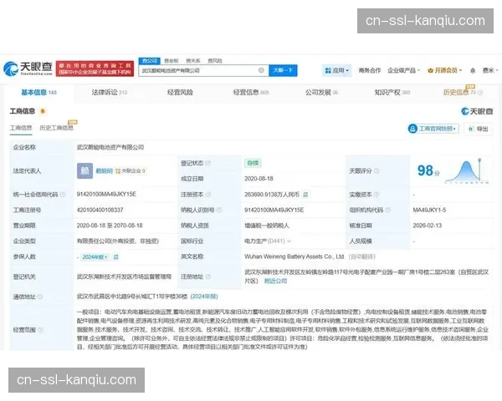This screenshot has height=401, width=502.
Task: Click the Tianyancha watermark logo at panel right
Action: 477,111
